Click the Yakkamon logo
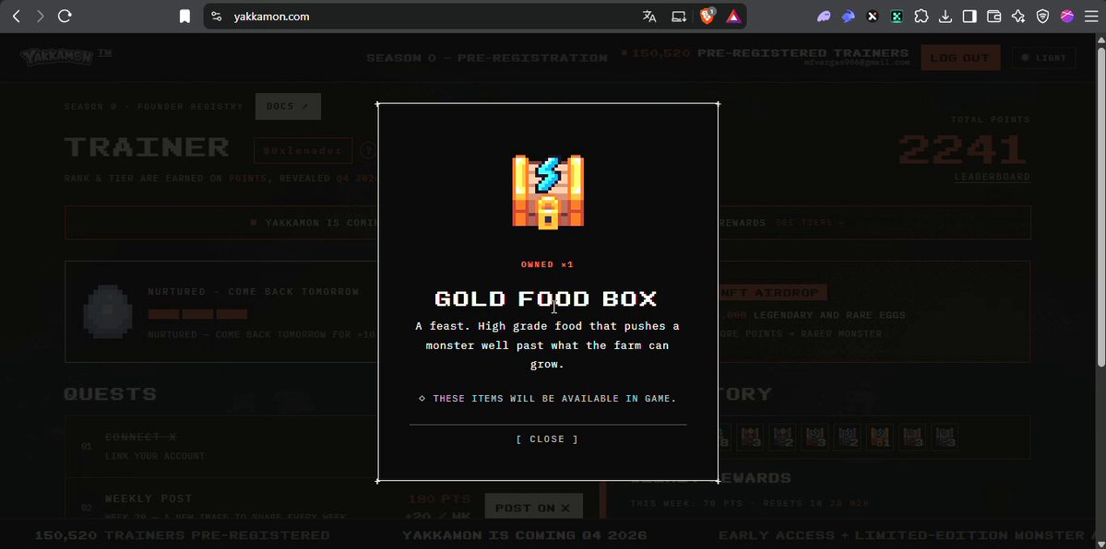 [x=57, y=56]
